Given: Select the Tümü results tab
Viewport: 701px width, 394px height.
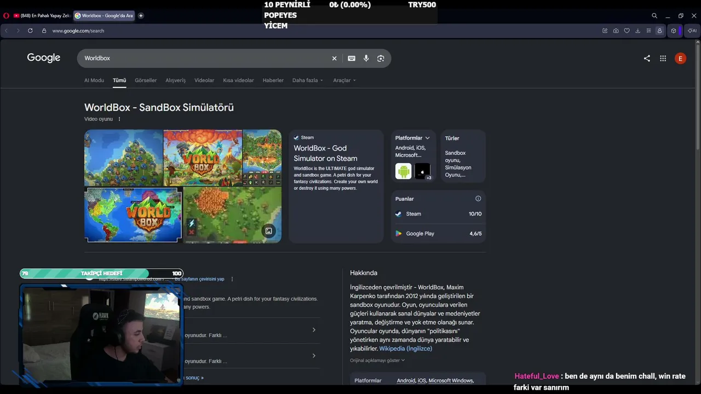Looking at the screenshot, I should pos(119,80).
